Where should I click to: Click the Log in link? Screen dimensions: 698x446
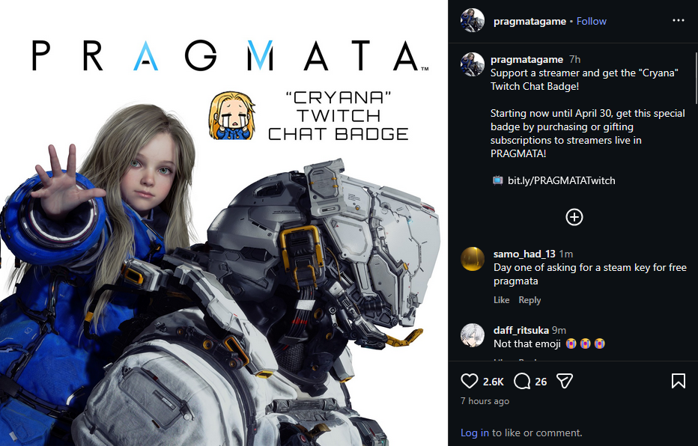[x=475, y=433]
